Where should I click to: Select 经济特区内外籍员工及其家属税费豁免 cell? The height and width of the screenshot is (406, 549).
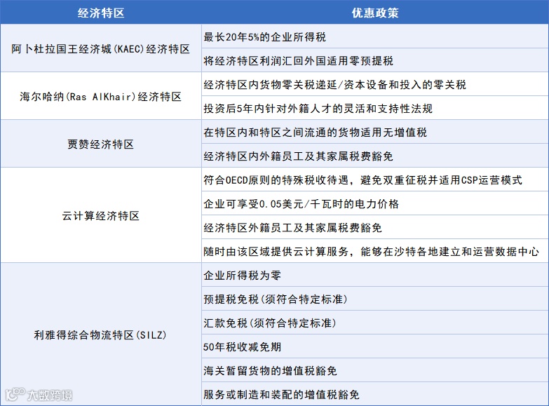pos(375,156)
